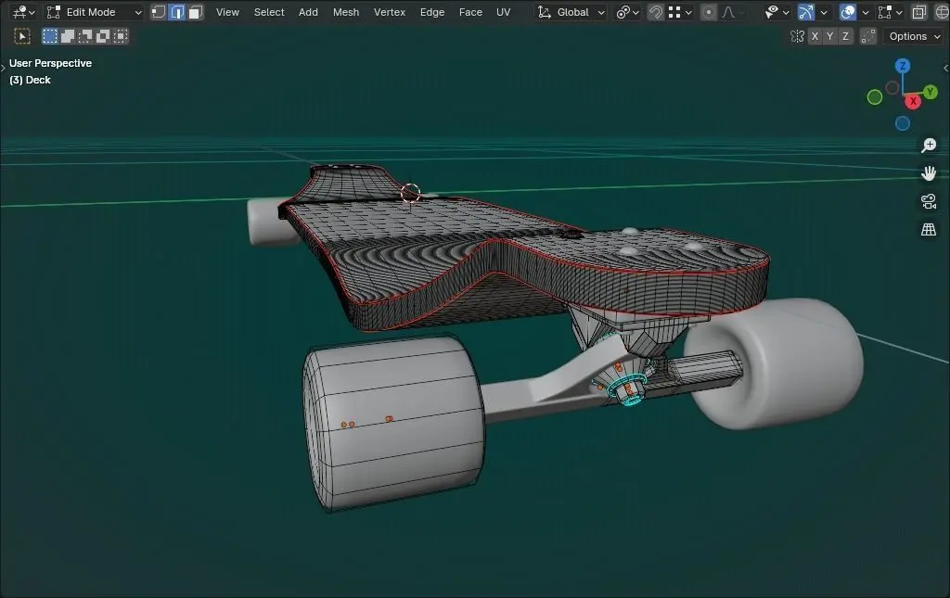Choose the extend selection mode

[x=68, y=36]
